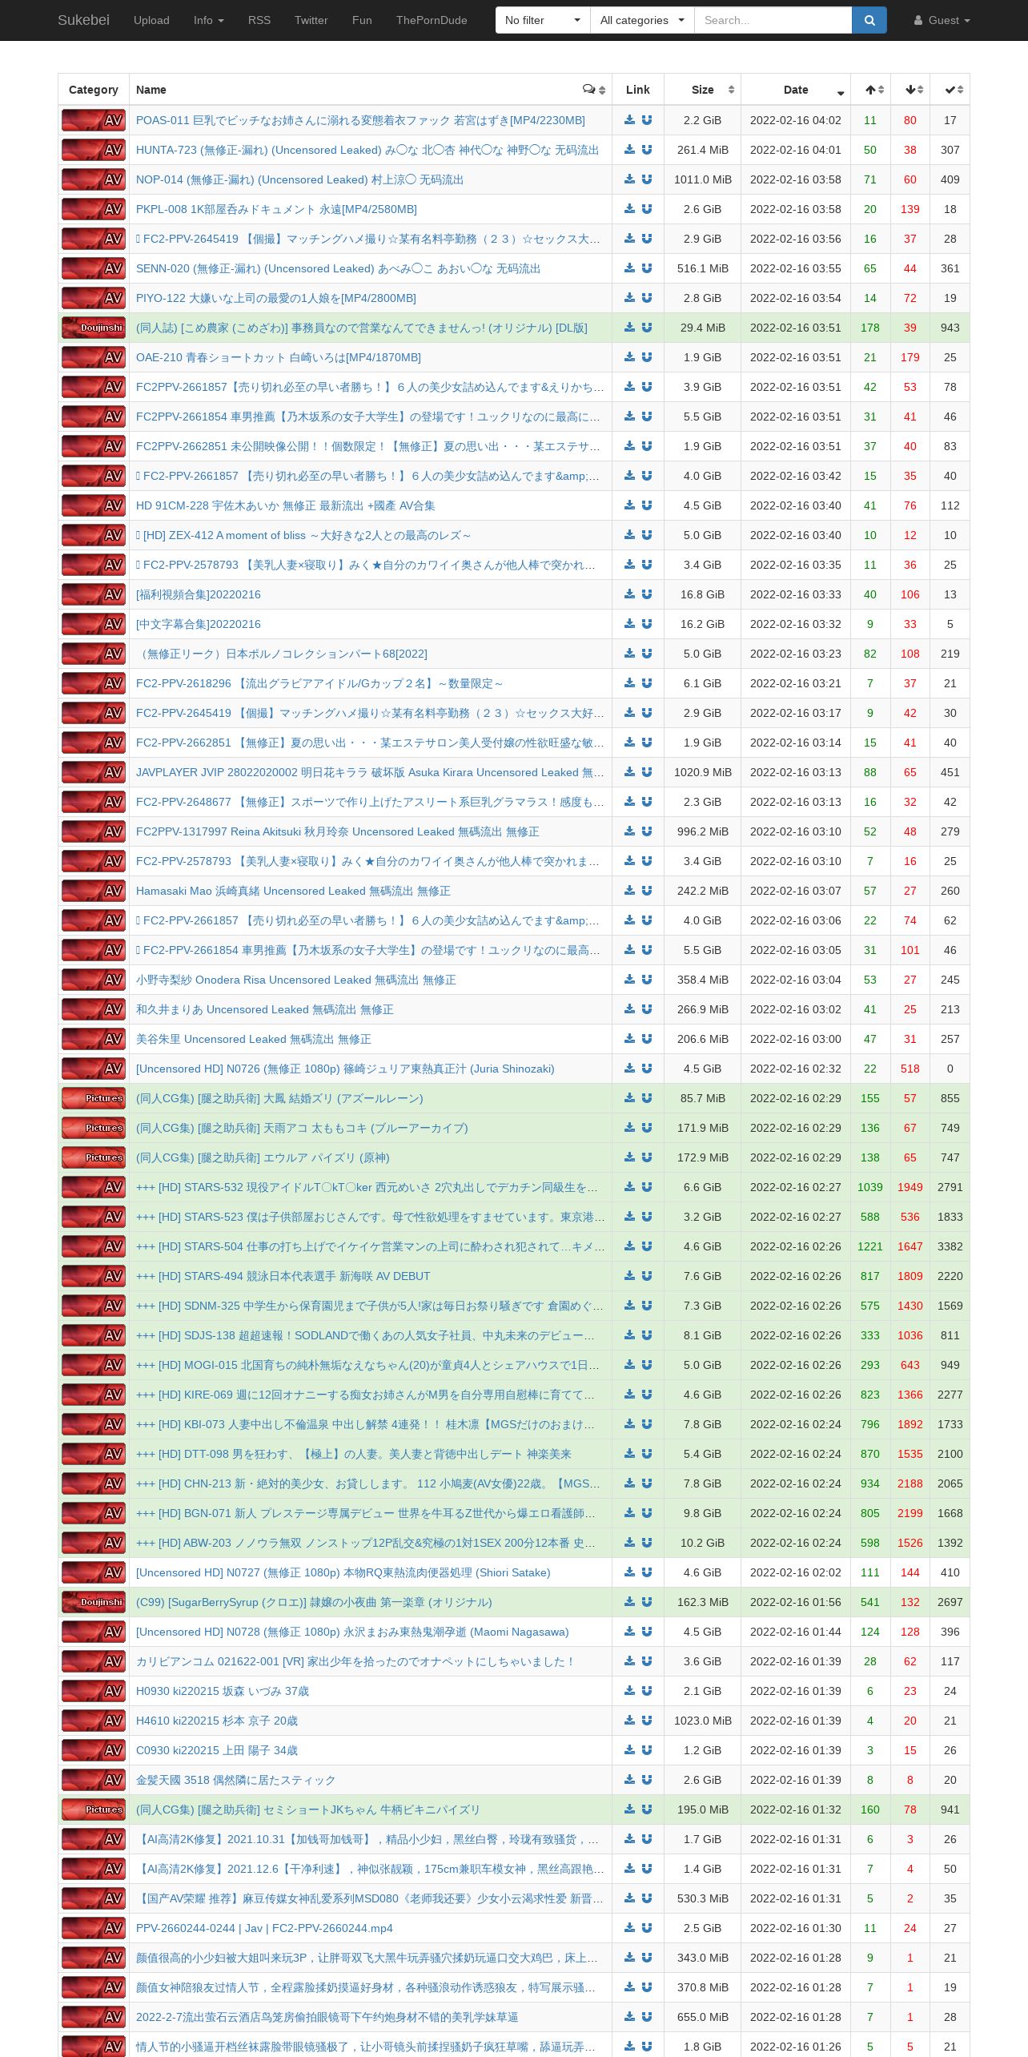Open the Guest user dropdown
The width and height of the screenshot is (1028, 2057).
coord(942,20)
